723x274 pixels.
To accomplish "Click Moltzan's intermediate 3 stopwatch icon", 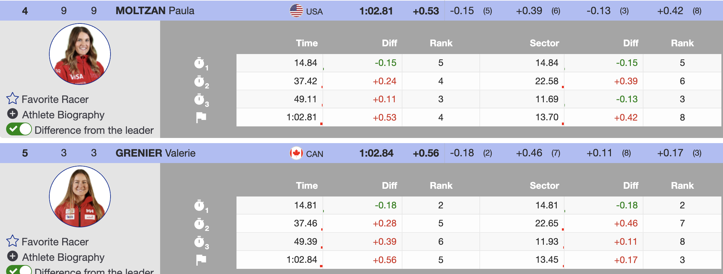I will [x=199, y=99].
